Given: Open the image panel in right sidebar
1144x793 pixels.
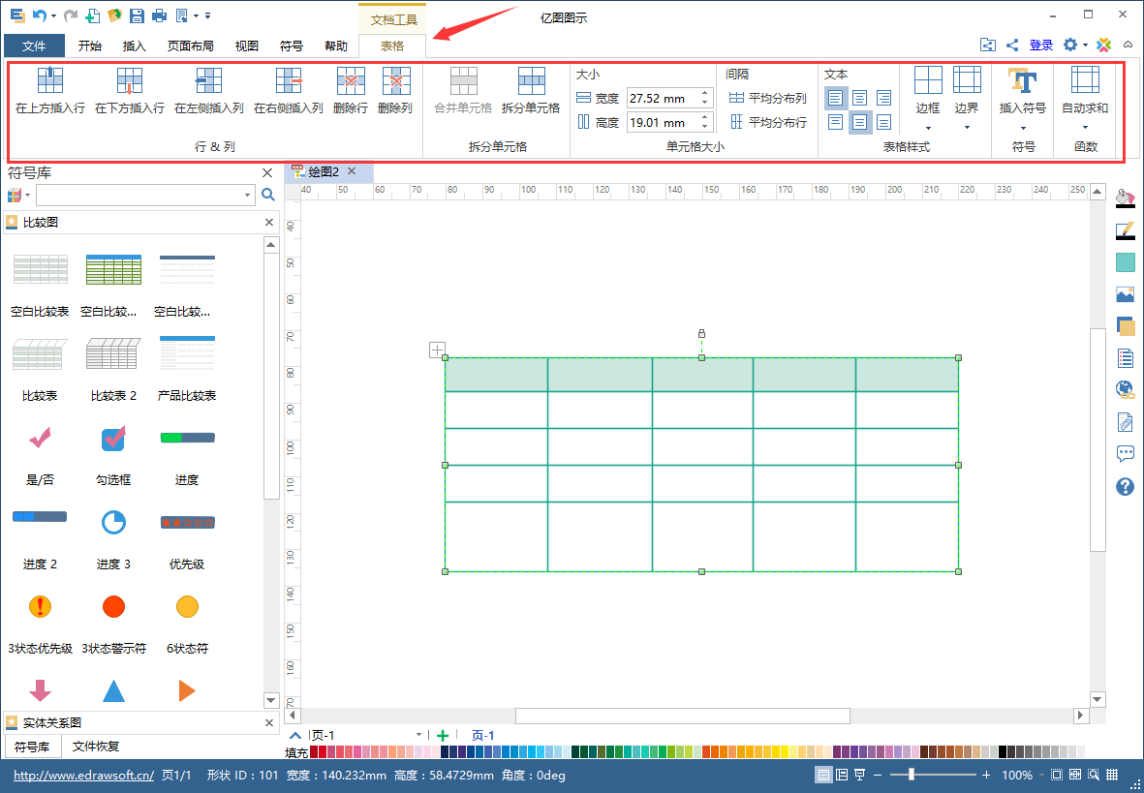Looking at the screenshot, I should [x=1125, y=294].
